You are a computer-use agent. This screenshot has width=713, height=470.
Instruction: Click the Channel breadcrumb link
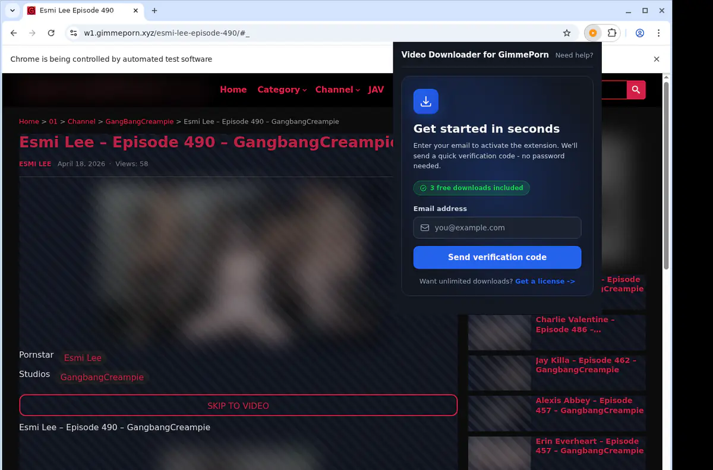(81, 121)
